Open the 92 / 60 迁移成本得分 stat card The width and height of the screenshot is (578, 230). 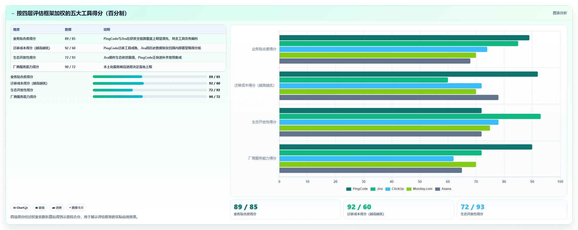[399, 210]
